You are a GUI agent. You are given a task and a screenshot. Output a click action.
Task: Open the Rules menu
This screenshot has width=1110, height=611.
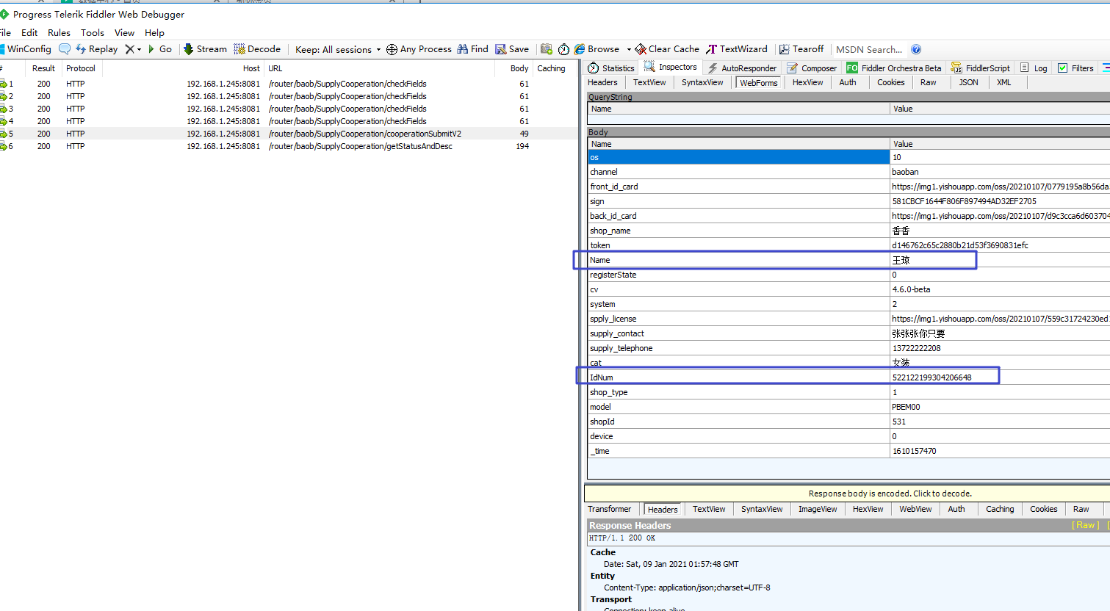(59, 33)
